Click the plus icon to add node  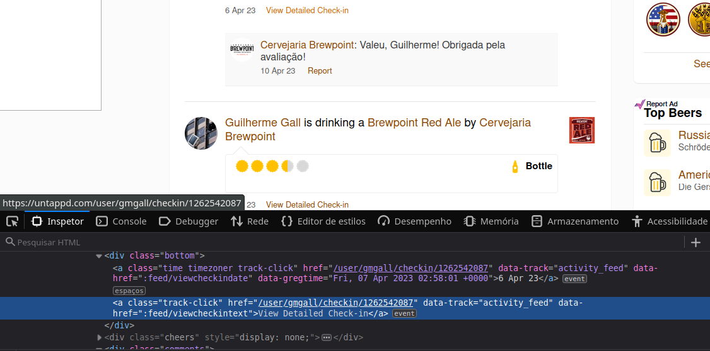tap(695, 242)
